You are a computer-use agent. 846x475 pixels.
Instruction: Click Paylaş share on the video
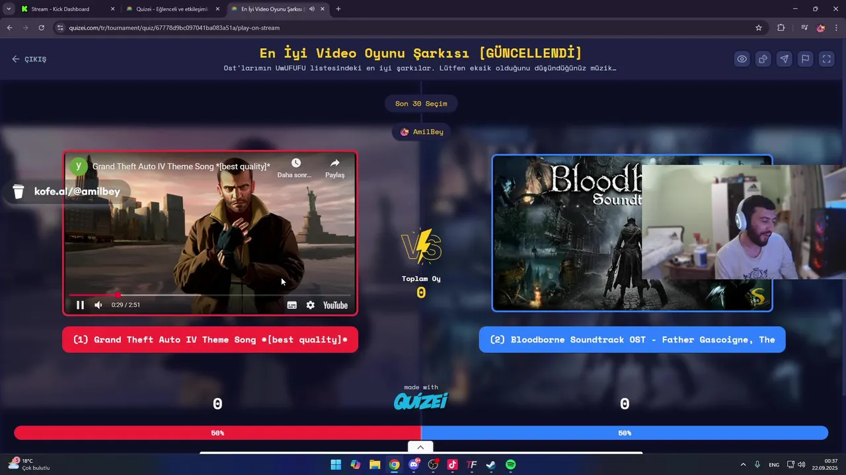click(334, 168)
